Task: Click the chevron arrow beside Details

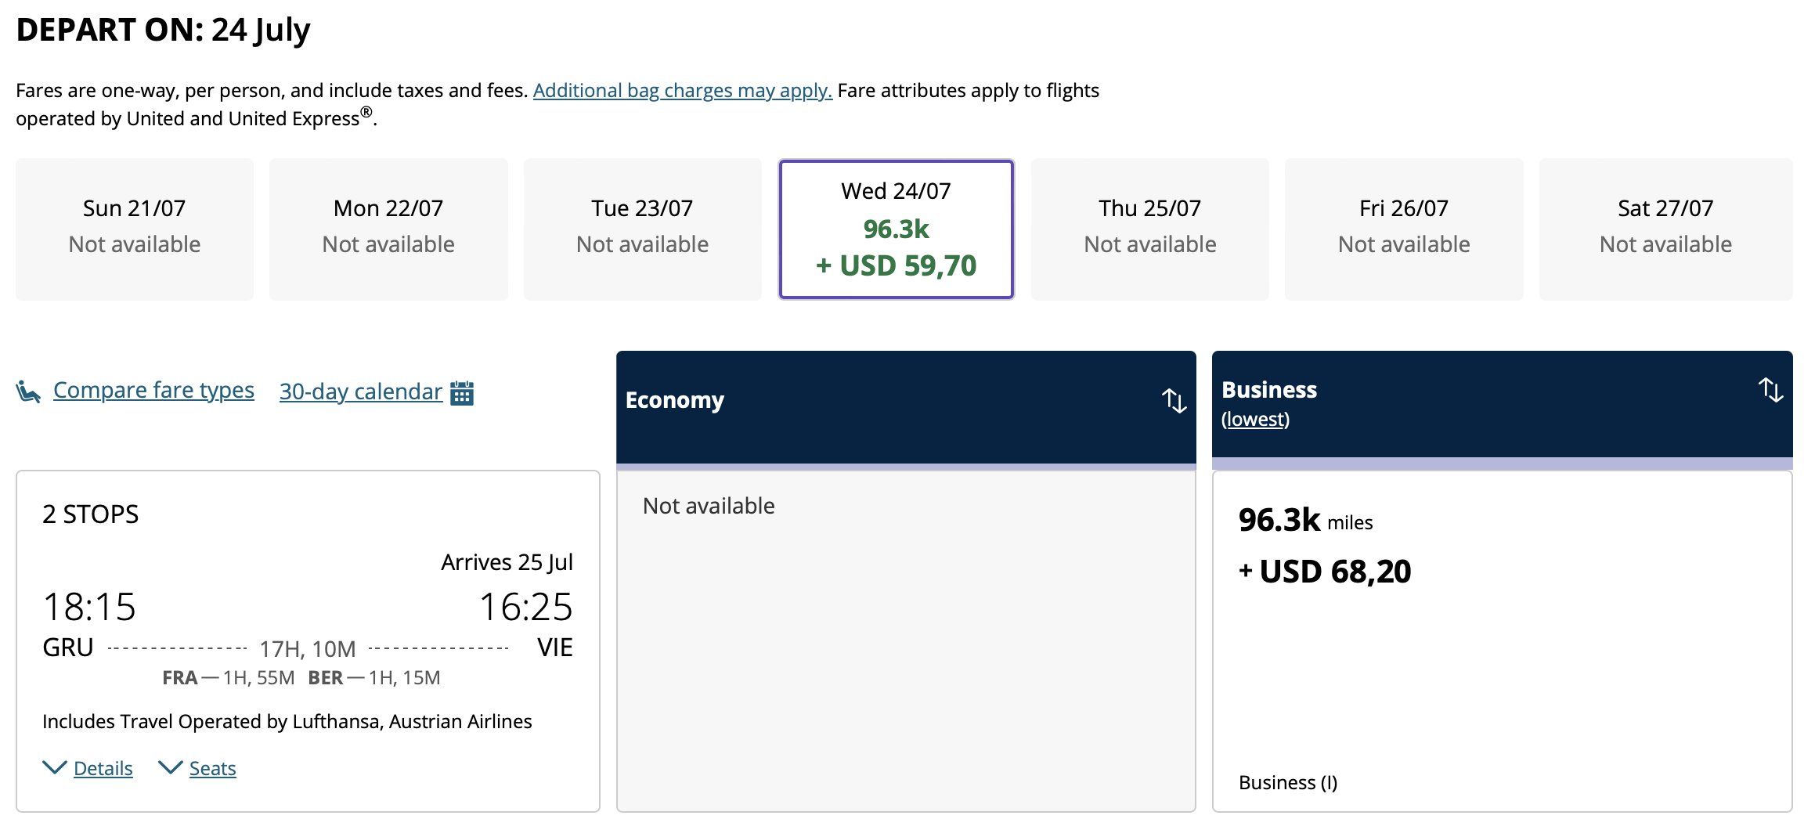Action: (x=54, y=767)
